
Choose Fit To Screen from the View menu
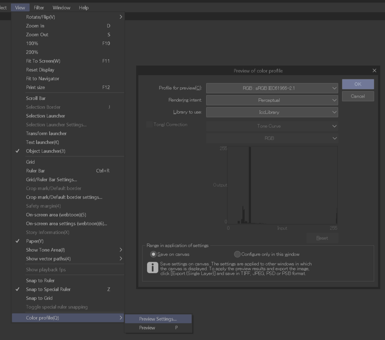[x=43, y=61]
